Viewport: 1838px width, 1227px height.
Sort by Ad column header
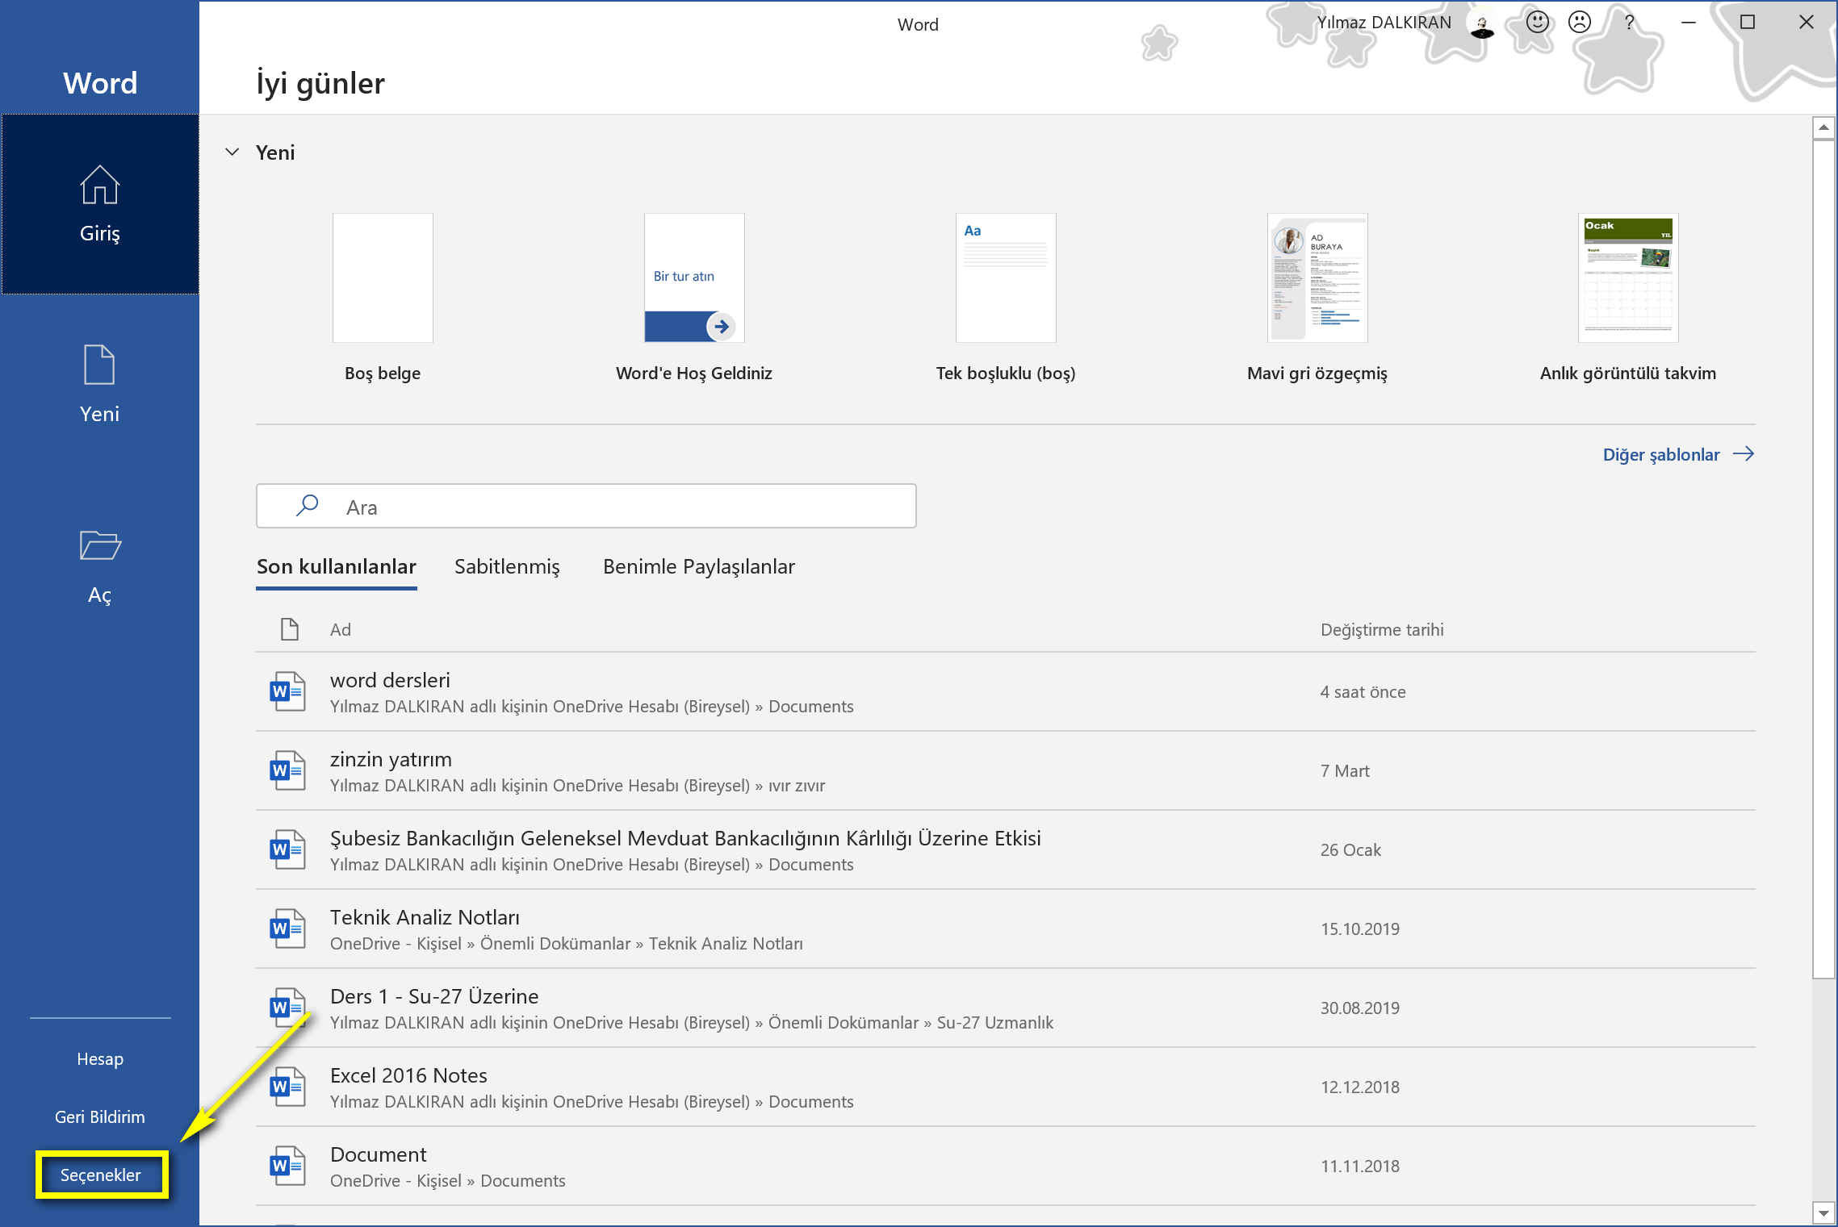tap(340, 629)
